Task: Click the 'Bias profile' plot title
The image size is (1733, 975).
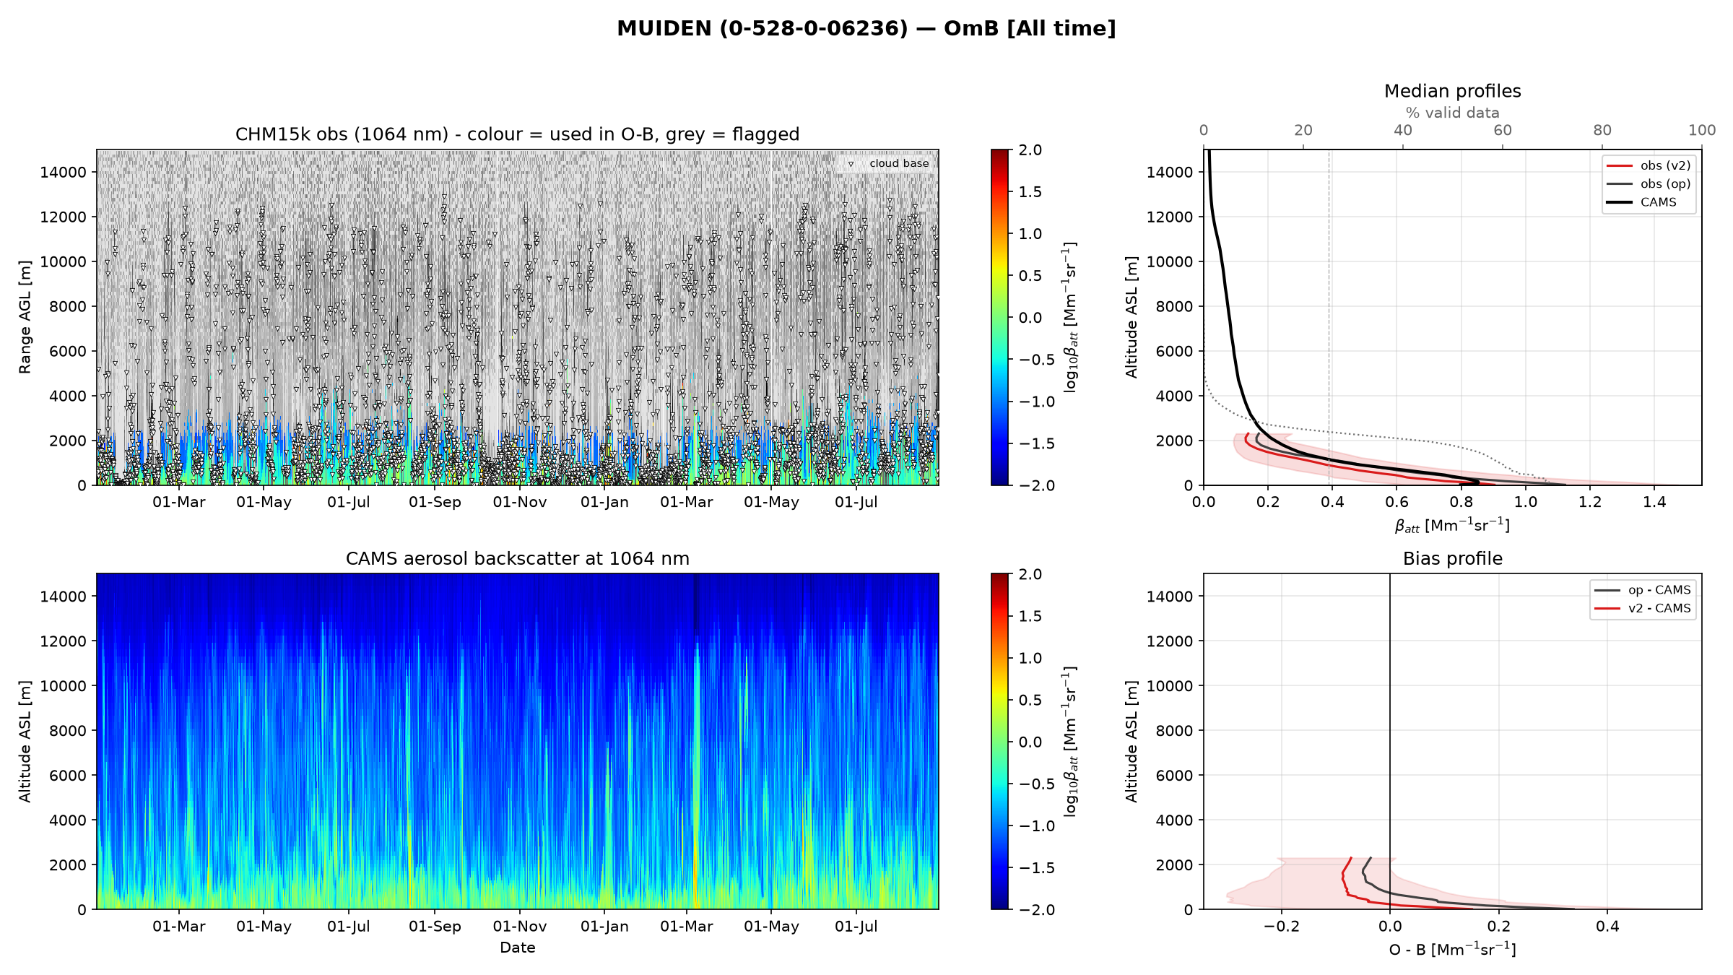Action: tap(1452, 558)
